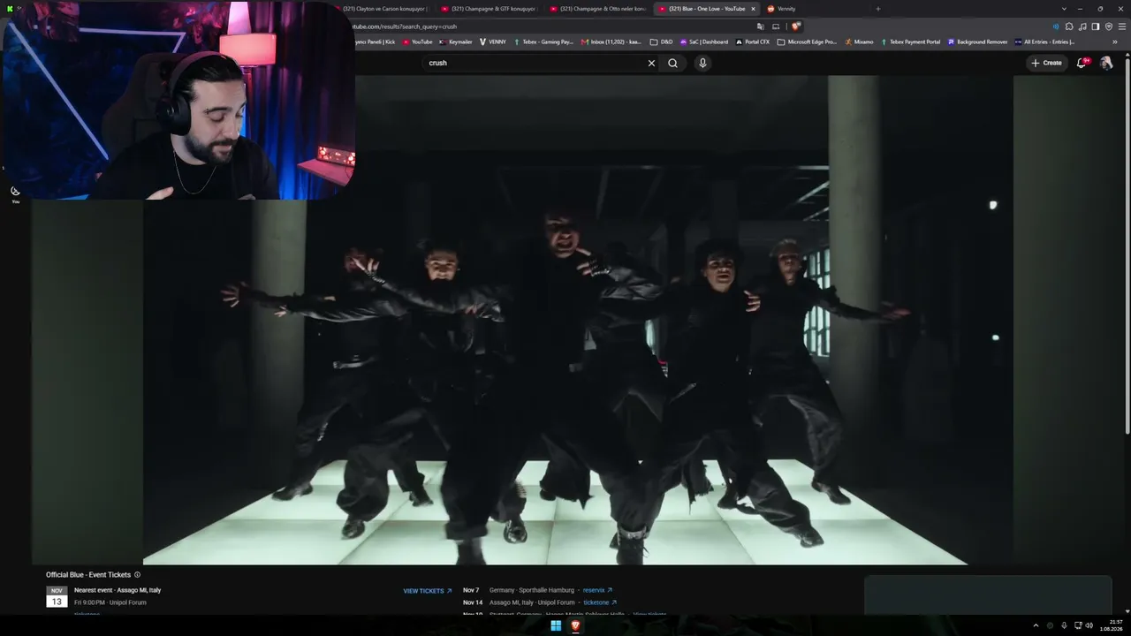Screen dimensions: 1131x636
Task: Select the Blue - One Love YouTube tab
Action: click(x=706, y=9)
